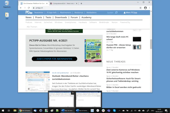170x113 pixels.
Task: Click the Huawei P50 phones thumbnail
Action: pyautogui.click(x=137, y=47)
